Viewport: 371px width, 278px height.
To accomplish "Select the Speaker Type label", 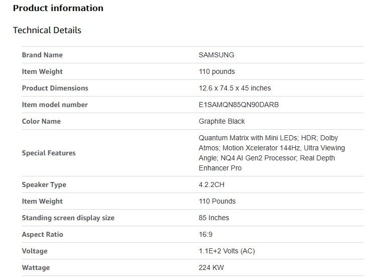I will [44, 184].
